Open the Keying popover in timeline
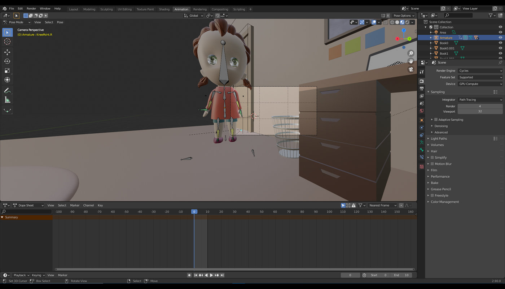This screenshot has width=505, height=289. [38, 275]
